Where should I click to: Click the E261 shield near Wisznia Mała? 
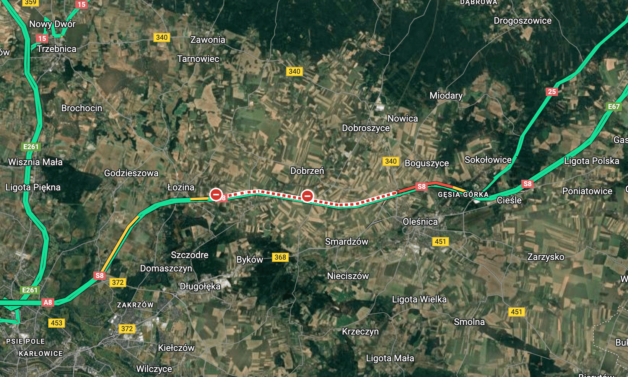coord(31,147)
